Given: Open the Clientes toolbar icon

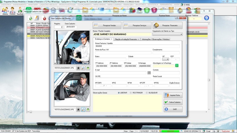Looking at the screenshot, I should tap(5, 11).
